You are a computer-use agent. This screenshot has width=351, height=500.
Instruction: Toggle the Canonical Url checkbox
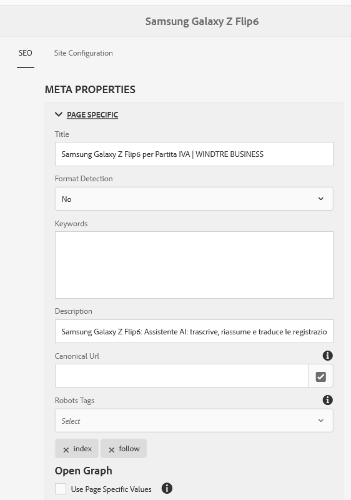(321, 377)
